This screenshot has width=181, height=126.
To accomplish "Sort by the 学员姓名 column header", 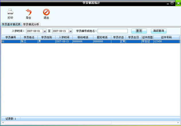I will (x=29, y=37).
